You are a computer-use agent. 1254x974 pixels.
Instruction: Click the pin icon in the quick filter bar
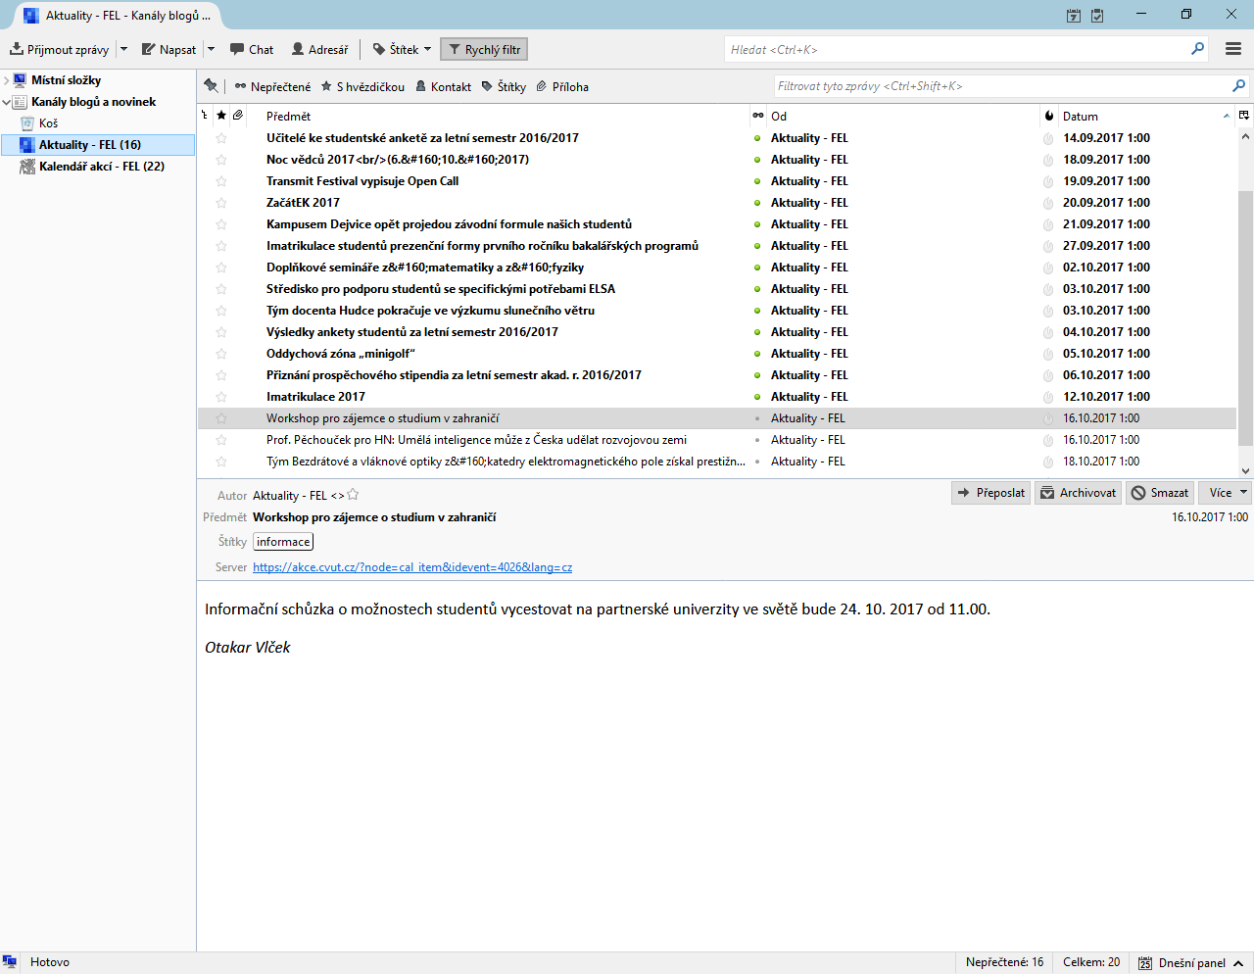(x=211, y=86)
